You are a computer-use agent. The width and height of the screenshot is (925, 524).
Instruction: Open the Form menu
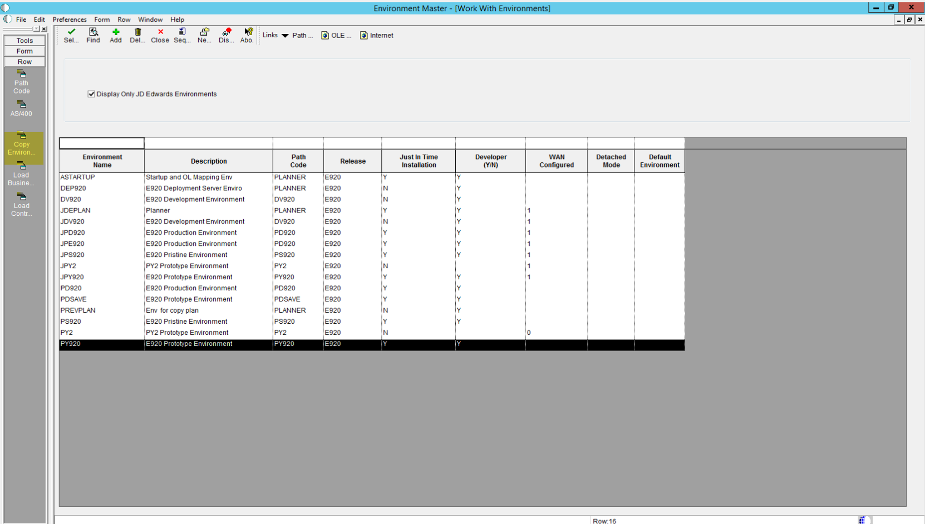[x=102, y=19]
